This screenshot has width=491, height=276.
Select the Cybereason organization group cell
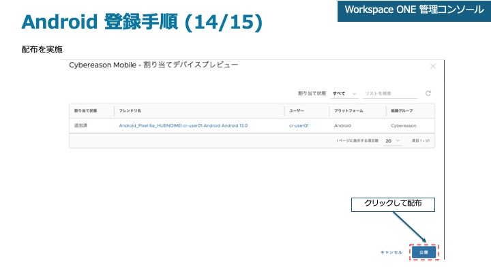tap(403, 126)
